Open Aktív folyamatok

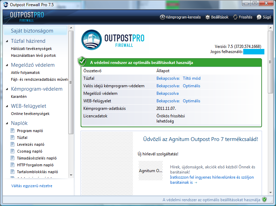25,73
